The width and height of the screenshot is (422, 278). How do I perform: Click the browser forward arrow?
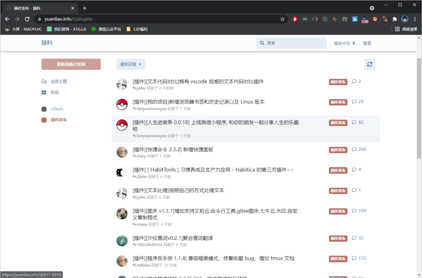coord(17,19)
